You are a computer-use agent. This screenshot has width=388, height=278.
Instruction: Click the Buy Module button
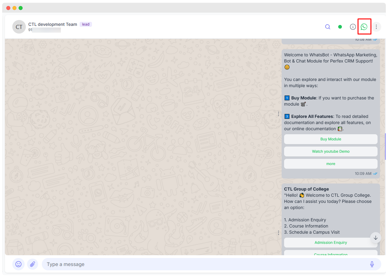click(x=331, y=139)
